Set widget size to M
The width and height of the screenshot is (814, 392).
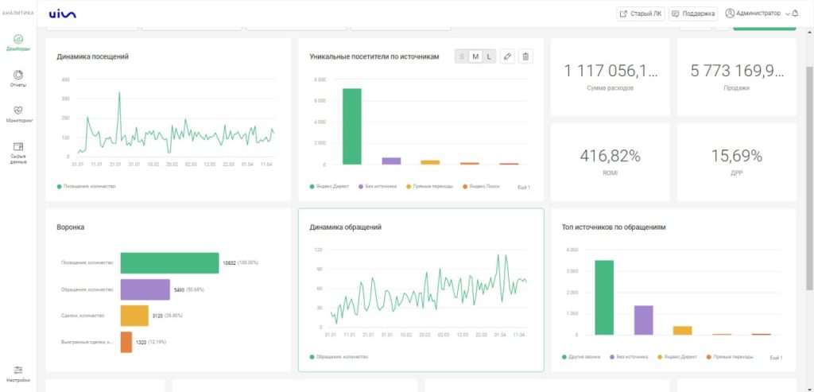475,56
